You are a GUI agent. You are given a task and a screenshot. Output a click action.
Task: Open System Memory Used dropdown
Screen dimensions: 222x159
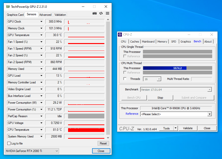pos(41,136)
